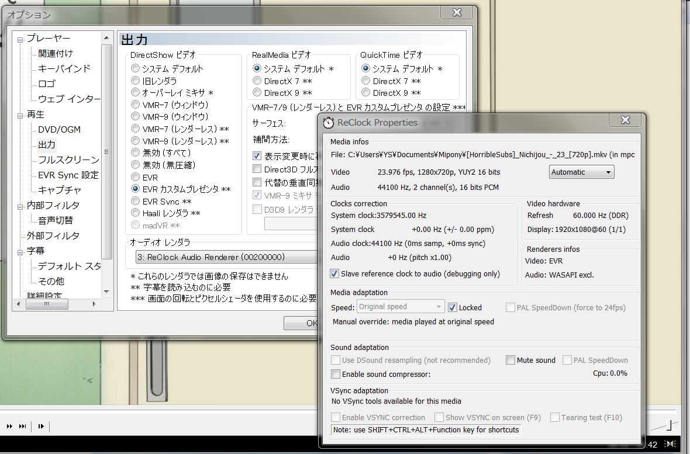This screenshot has width=690, height=454.
Task: Click tree scroll-up arrow in options
Action: 106,38
